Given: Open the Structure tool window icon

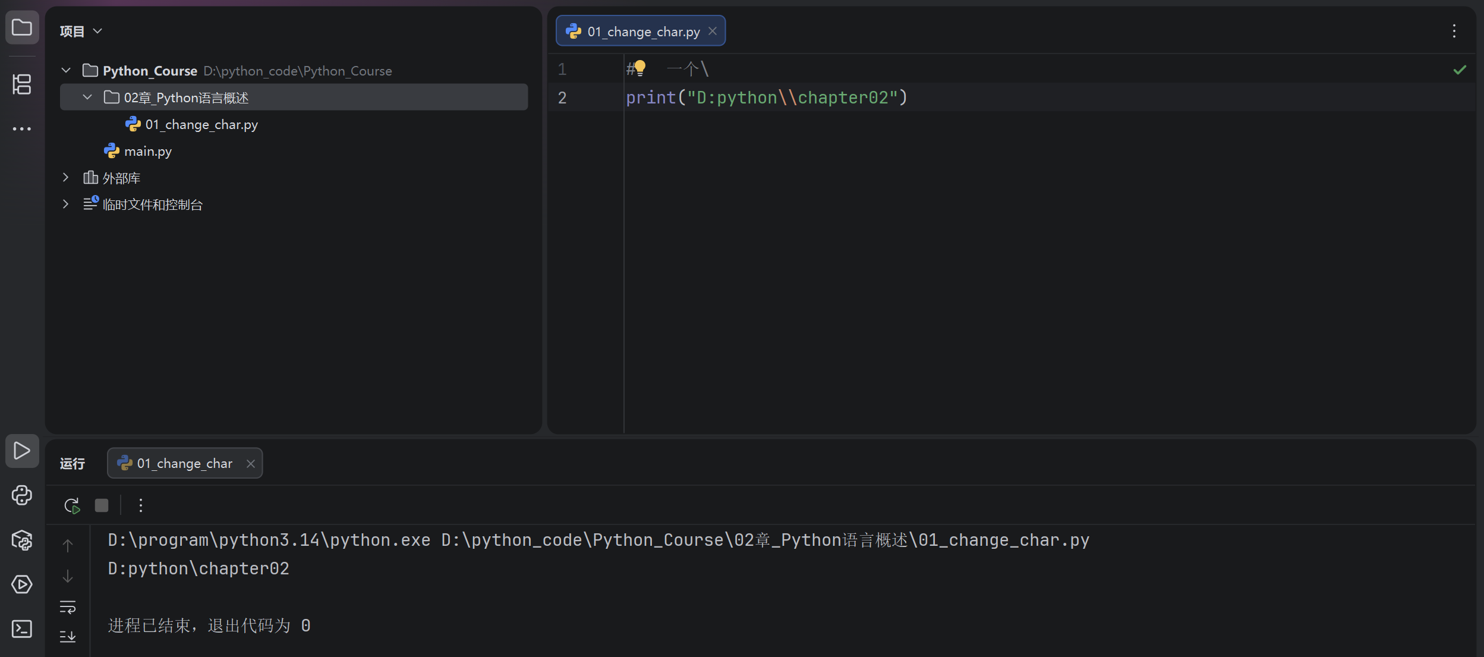Looking at the screenshot, I should point(22,84).
